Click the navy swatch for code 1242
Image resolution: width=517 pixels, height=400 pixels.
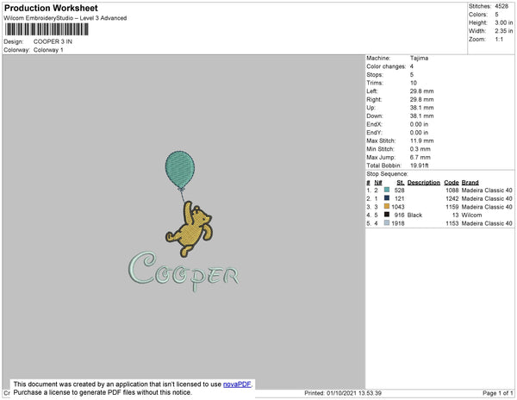[x=387, y=198]
